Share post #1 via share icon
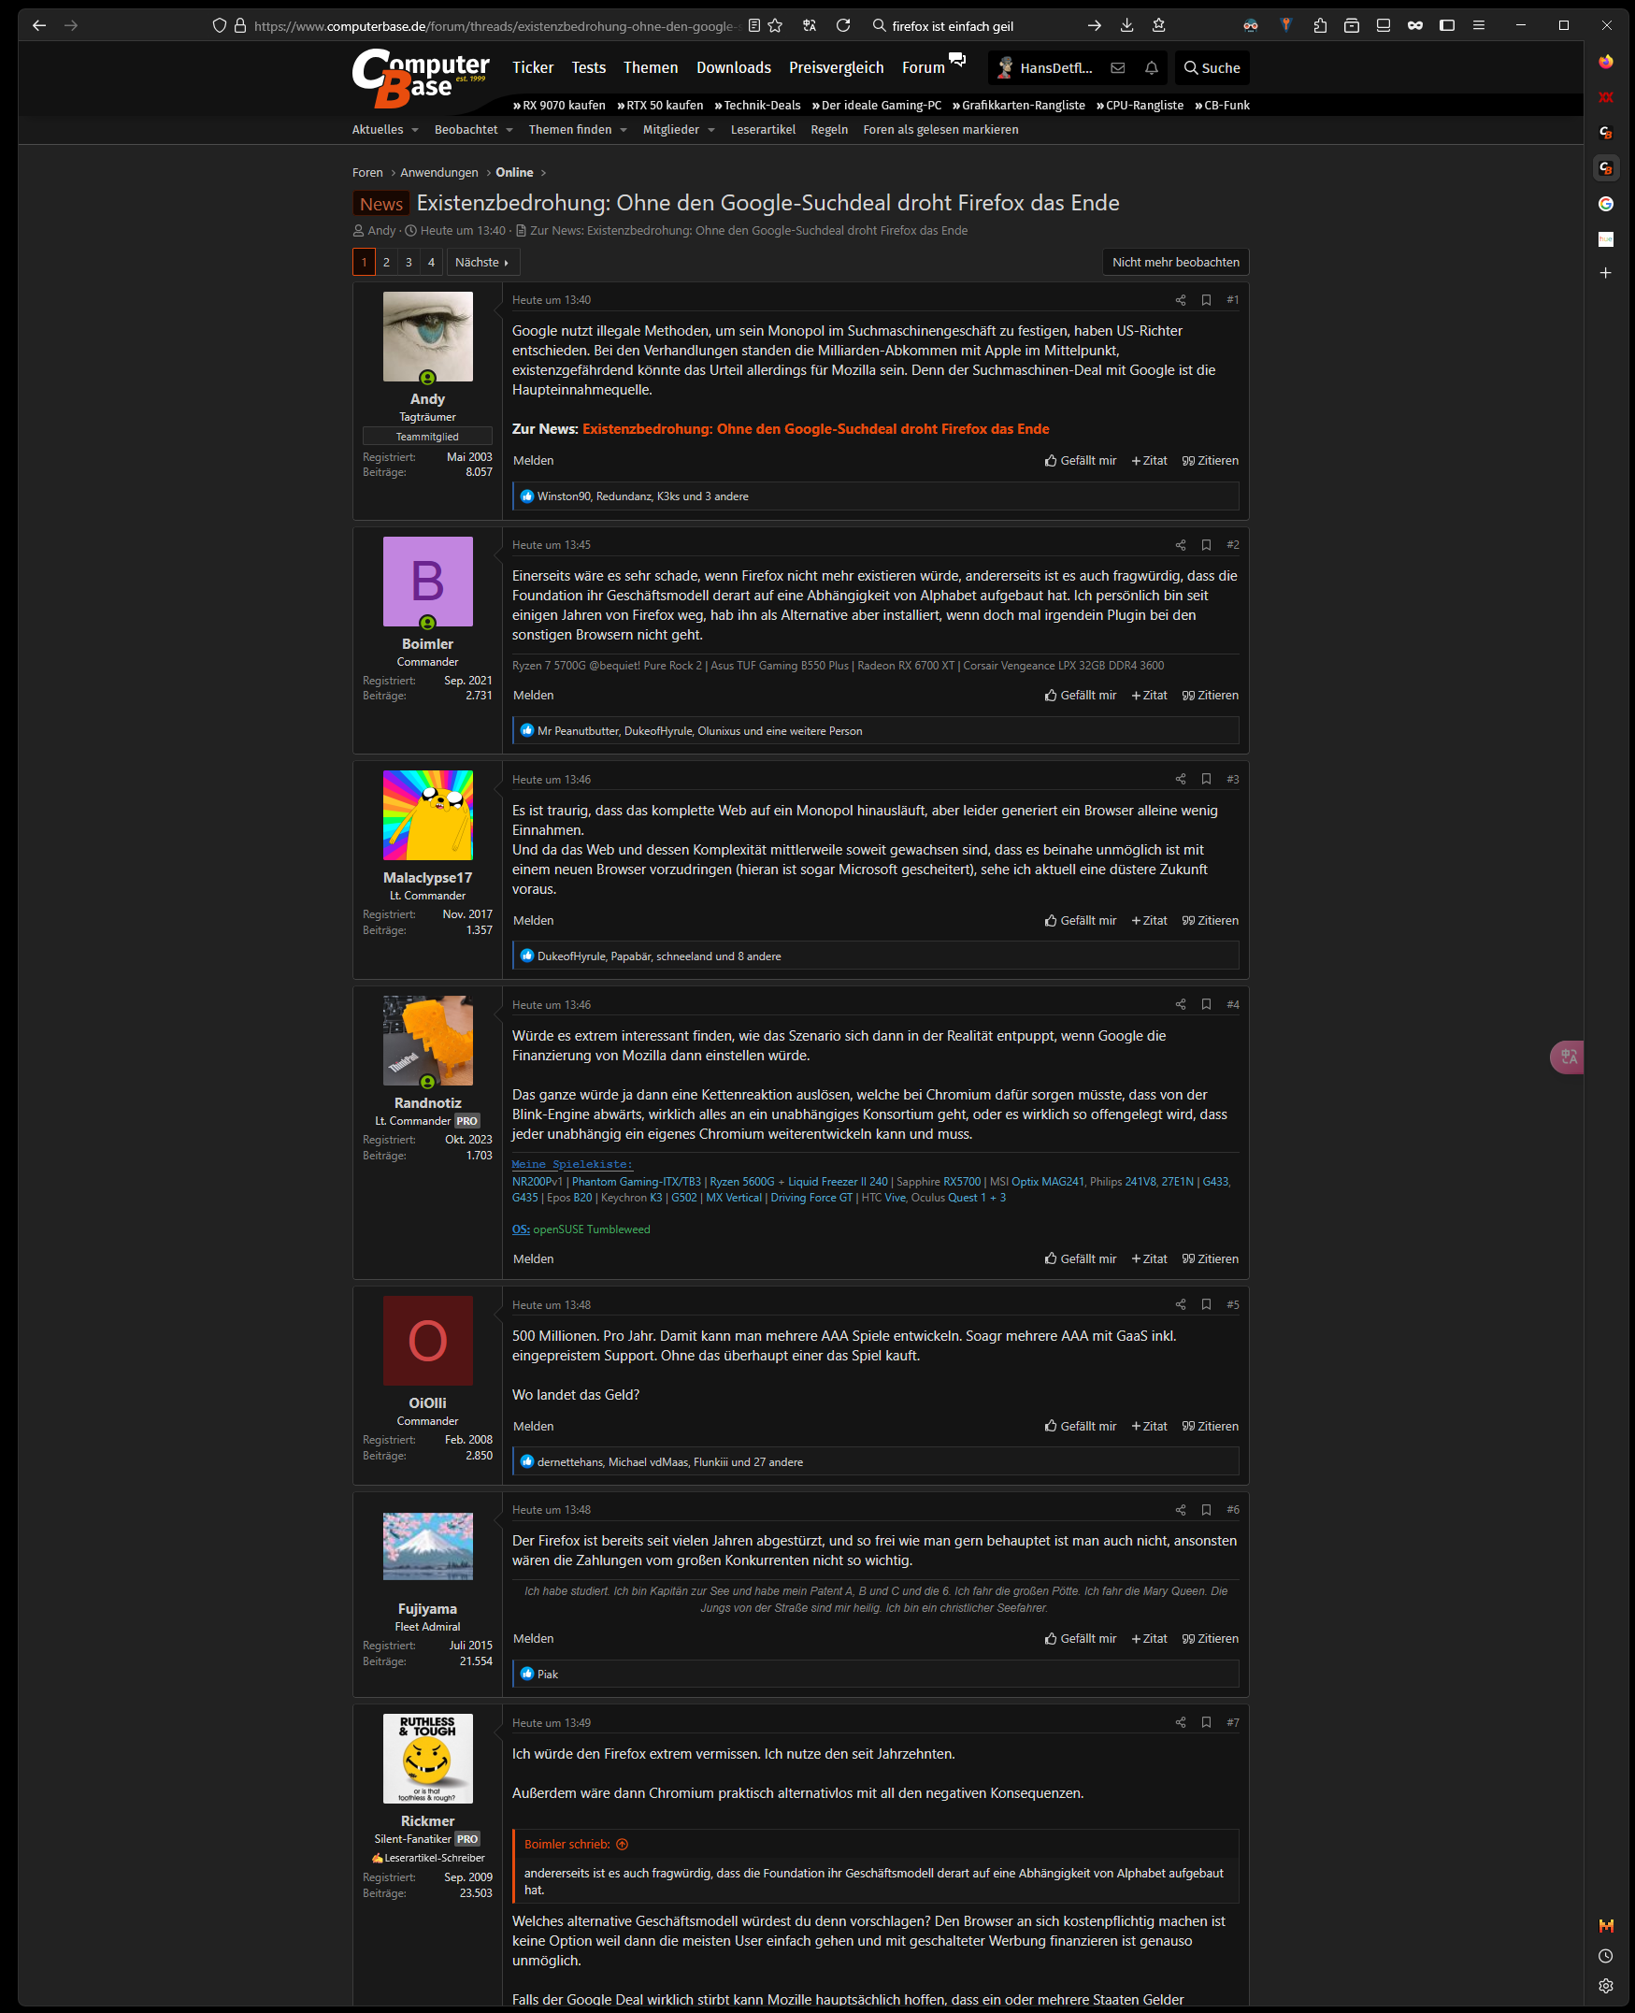Image resolution: width=1635 pixels, height=2013 pixels. [1180, 299]
